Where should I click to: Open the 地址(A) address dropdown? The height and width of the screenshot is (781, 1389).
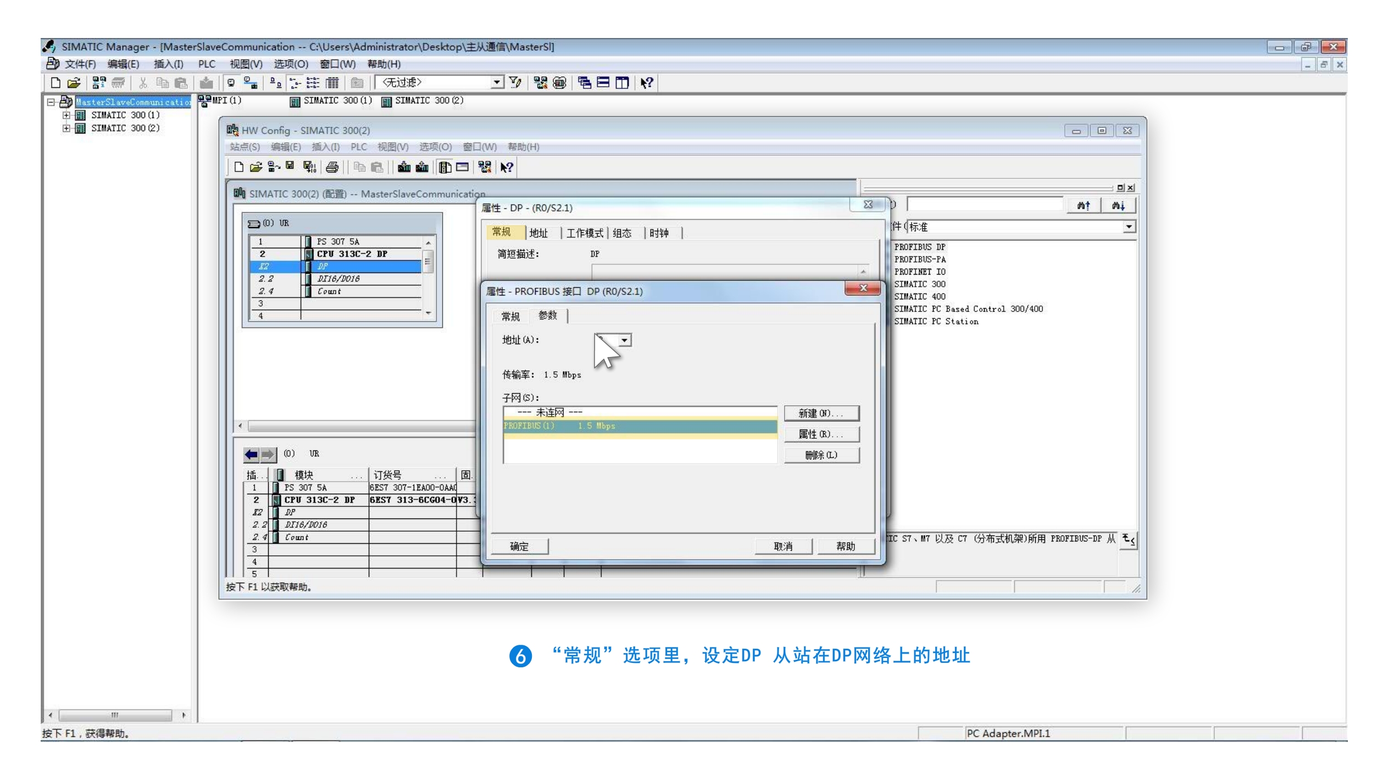coord(624,341)
